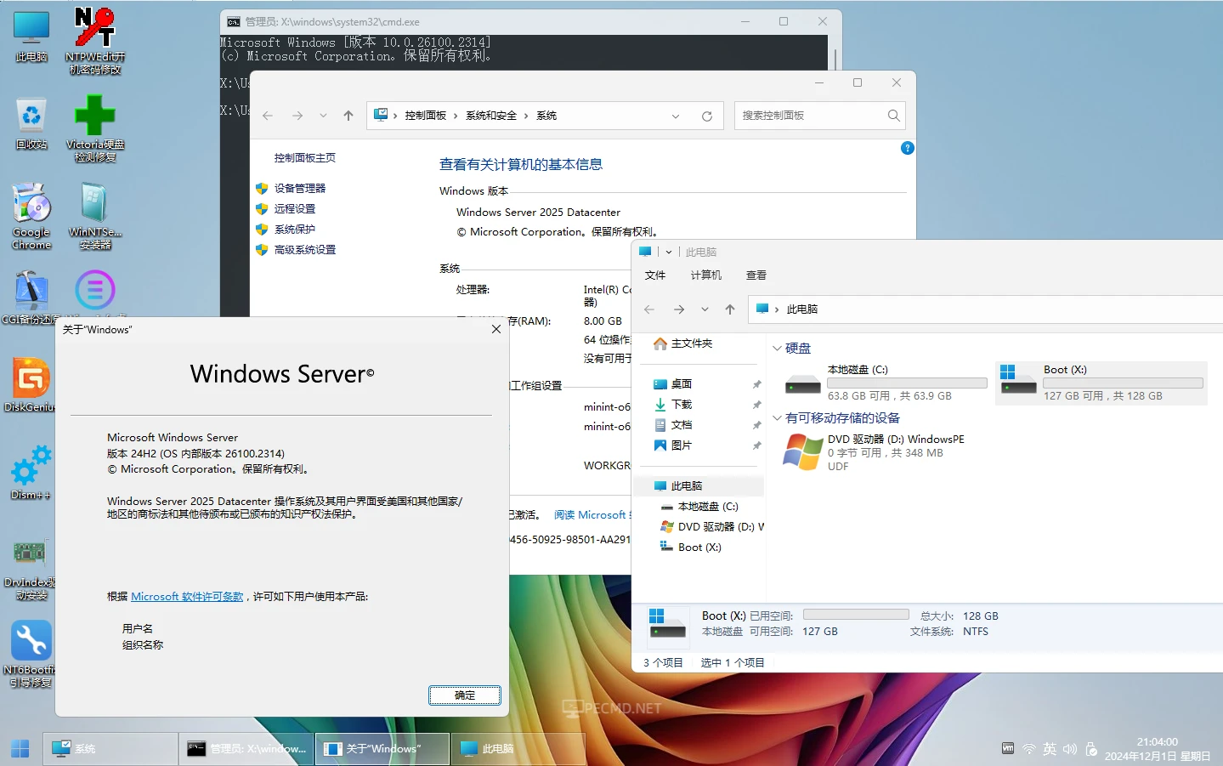Viewport: 1223px width, 766px height.
Task: Open Windows Start button on taskbar
Action: 20,748
